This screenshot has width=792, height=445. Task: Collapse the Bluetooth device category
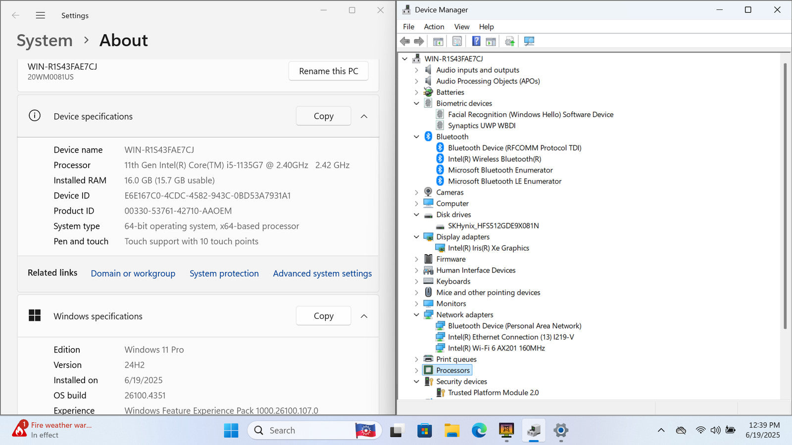click(416, 137)
